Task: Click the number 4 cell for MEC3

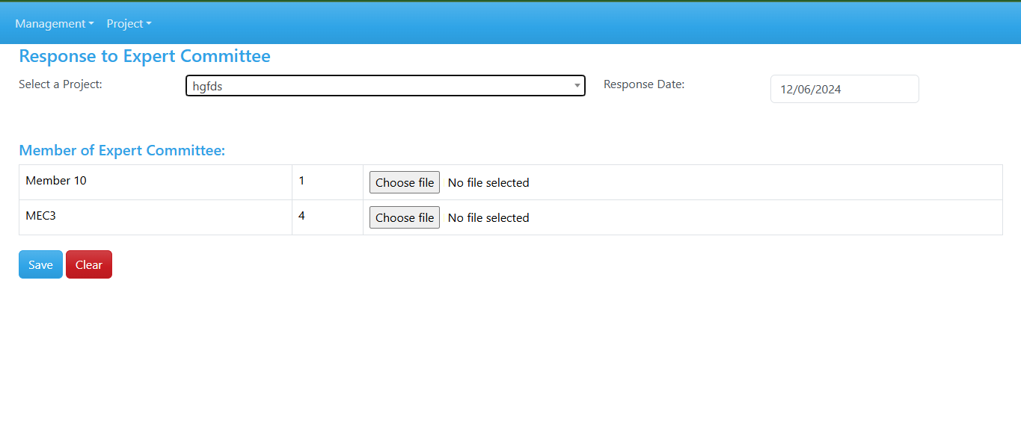Action: 328,217
